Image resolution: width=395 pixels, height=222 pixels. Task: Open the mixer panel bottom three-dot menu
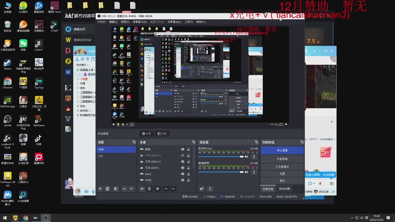point(210,188)
